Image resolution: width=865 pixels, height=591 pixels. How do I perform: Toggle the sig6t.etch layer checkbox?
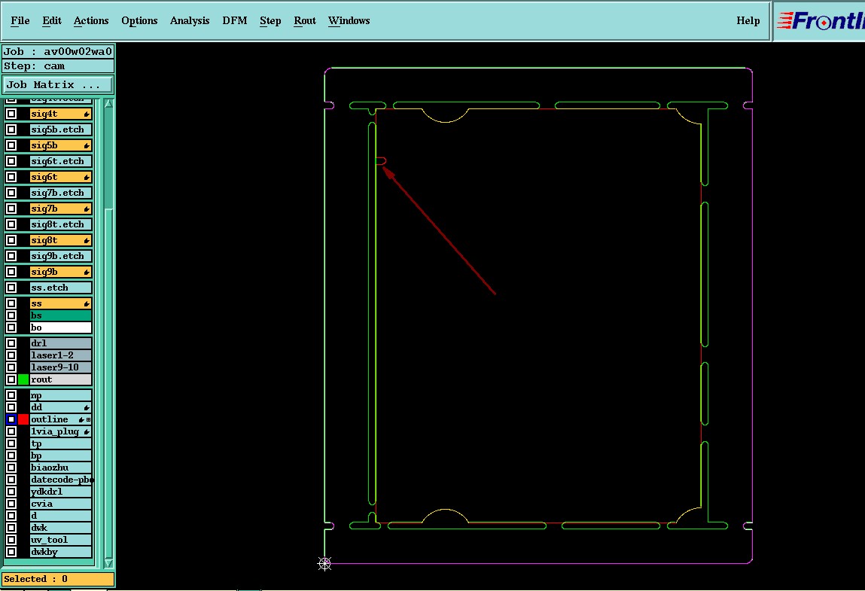(11, 161)
